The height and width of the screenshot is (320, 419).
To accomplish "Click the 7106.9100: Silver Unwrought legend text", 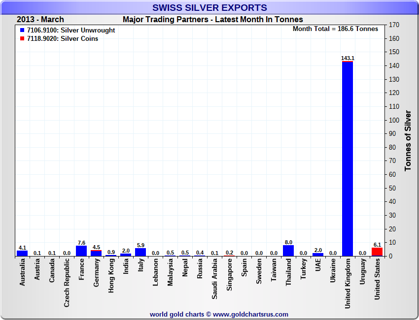I will (71, 31).
